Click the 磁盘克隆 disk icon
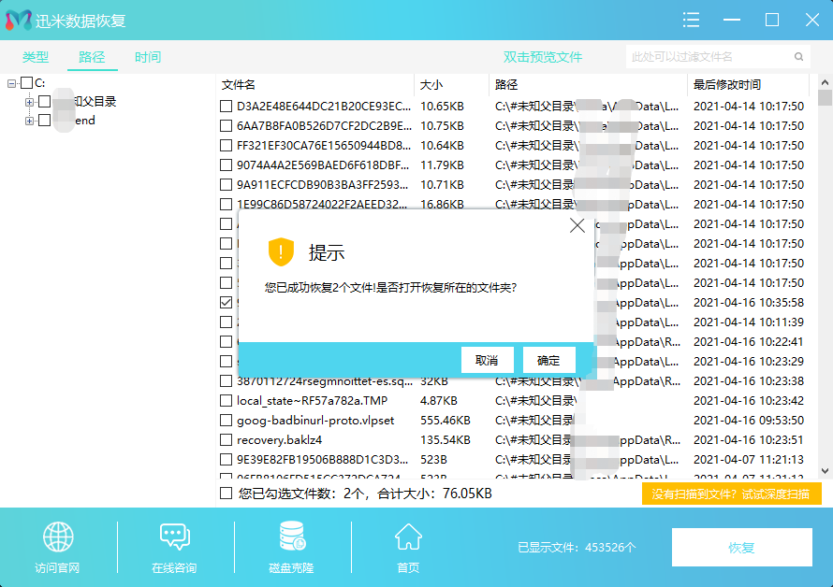Viewport: 833px width, 587px height. click(x=291, y=537)
